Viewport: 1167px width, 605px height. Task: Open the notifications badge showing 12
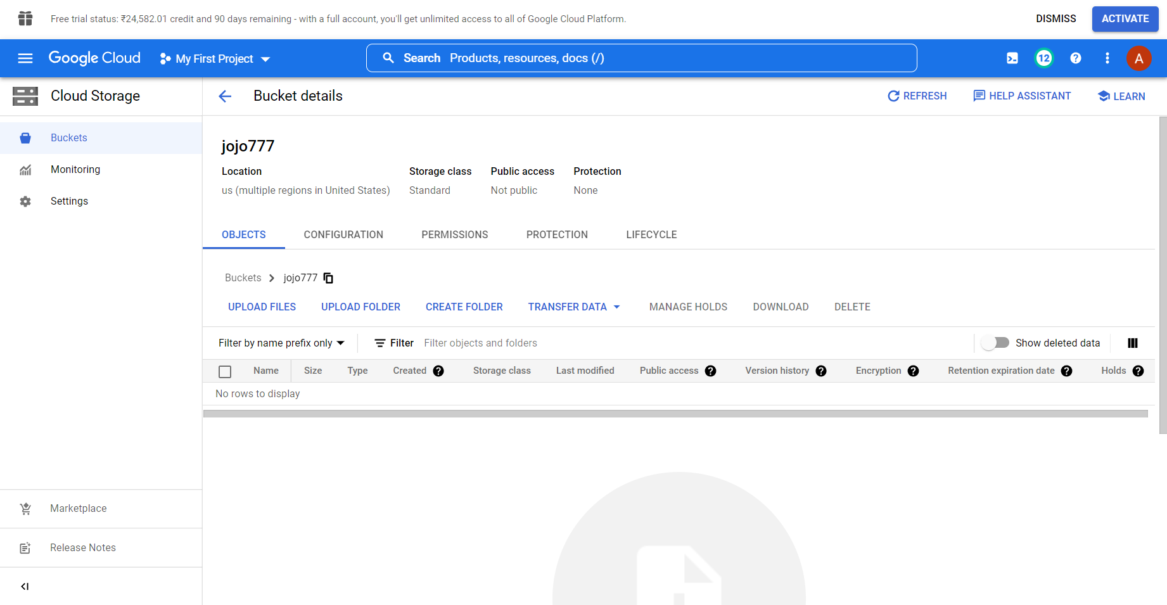pyautogui.click(x=1044, y=58)
